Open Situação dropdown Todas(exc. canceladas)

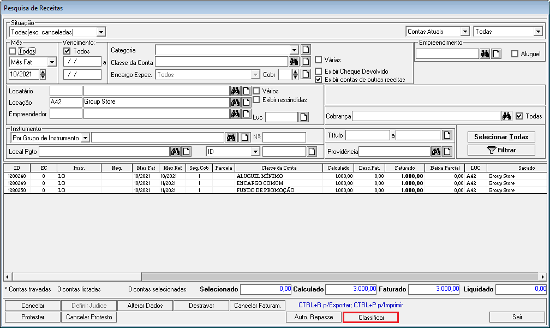tap(101, 32)
